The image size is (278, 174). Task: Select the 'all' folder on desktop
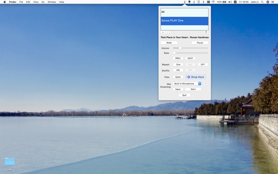[x=10, y=164]
